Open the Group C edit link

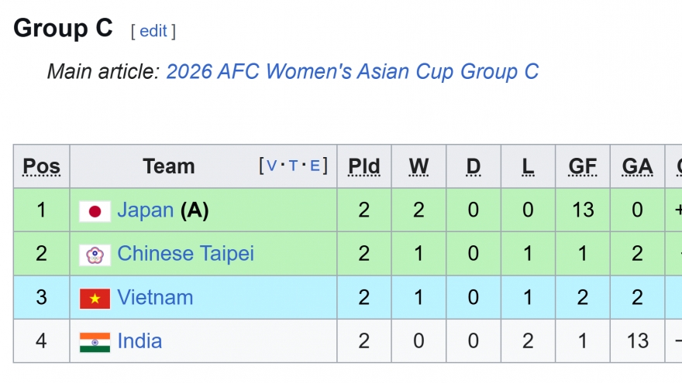[x=153, y=31]
